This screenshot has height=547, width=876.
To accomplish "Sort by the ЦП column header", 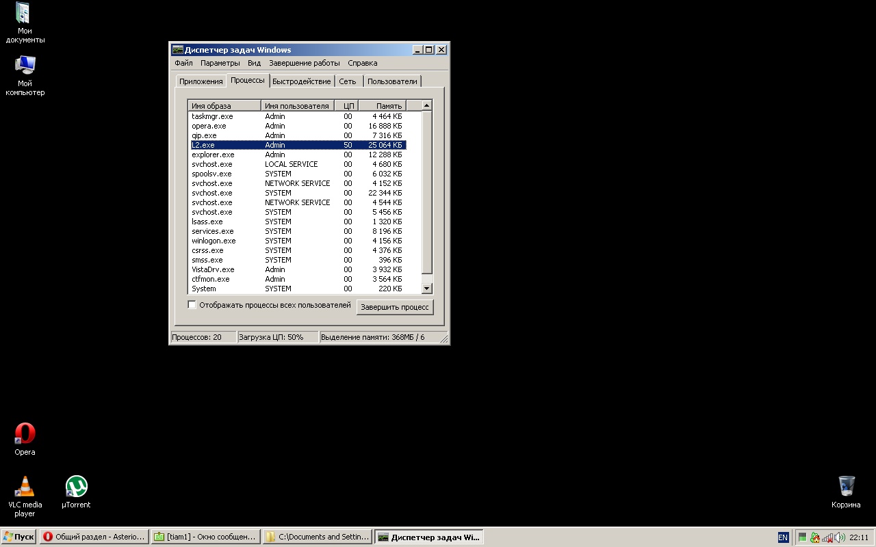I will pyautogui.click(x=347, y=106).
